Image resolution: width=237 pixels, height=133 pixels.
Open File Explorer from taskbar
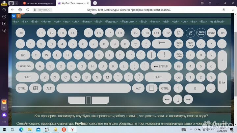point(30,129)
